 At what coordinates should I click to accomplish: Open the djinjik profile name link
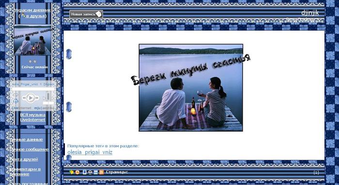310,13
